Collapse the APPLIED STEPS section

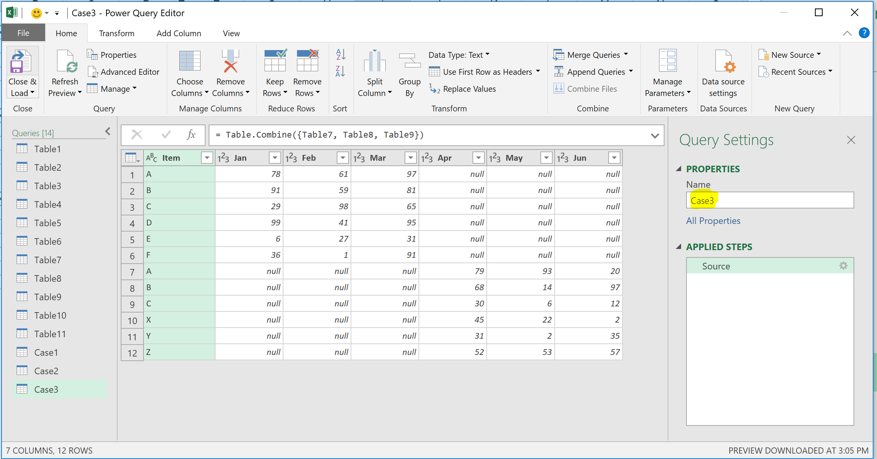coord(679,247)
